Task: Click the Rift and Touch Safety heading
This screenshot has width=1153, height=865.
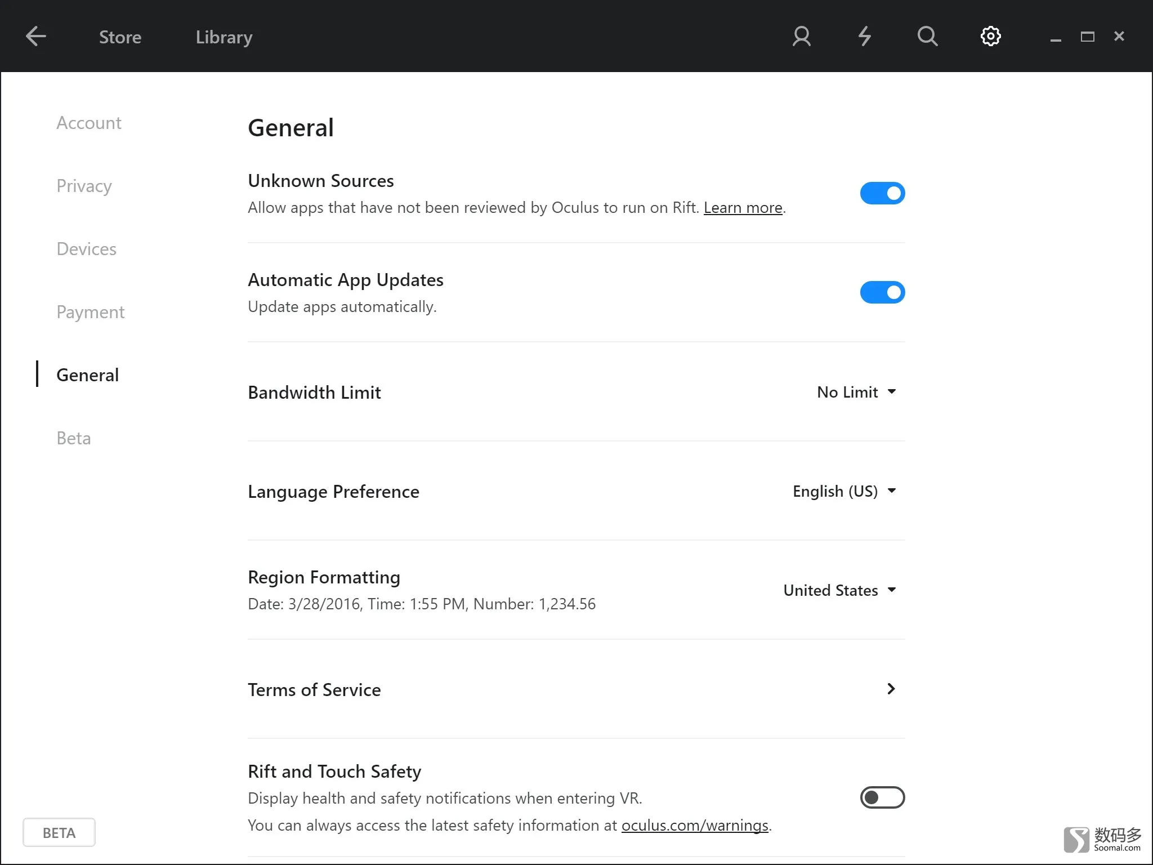Action: [334, 772]
